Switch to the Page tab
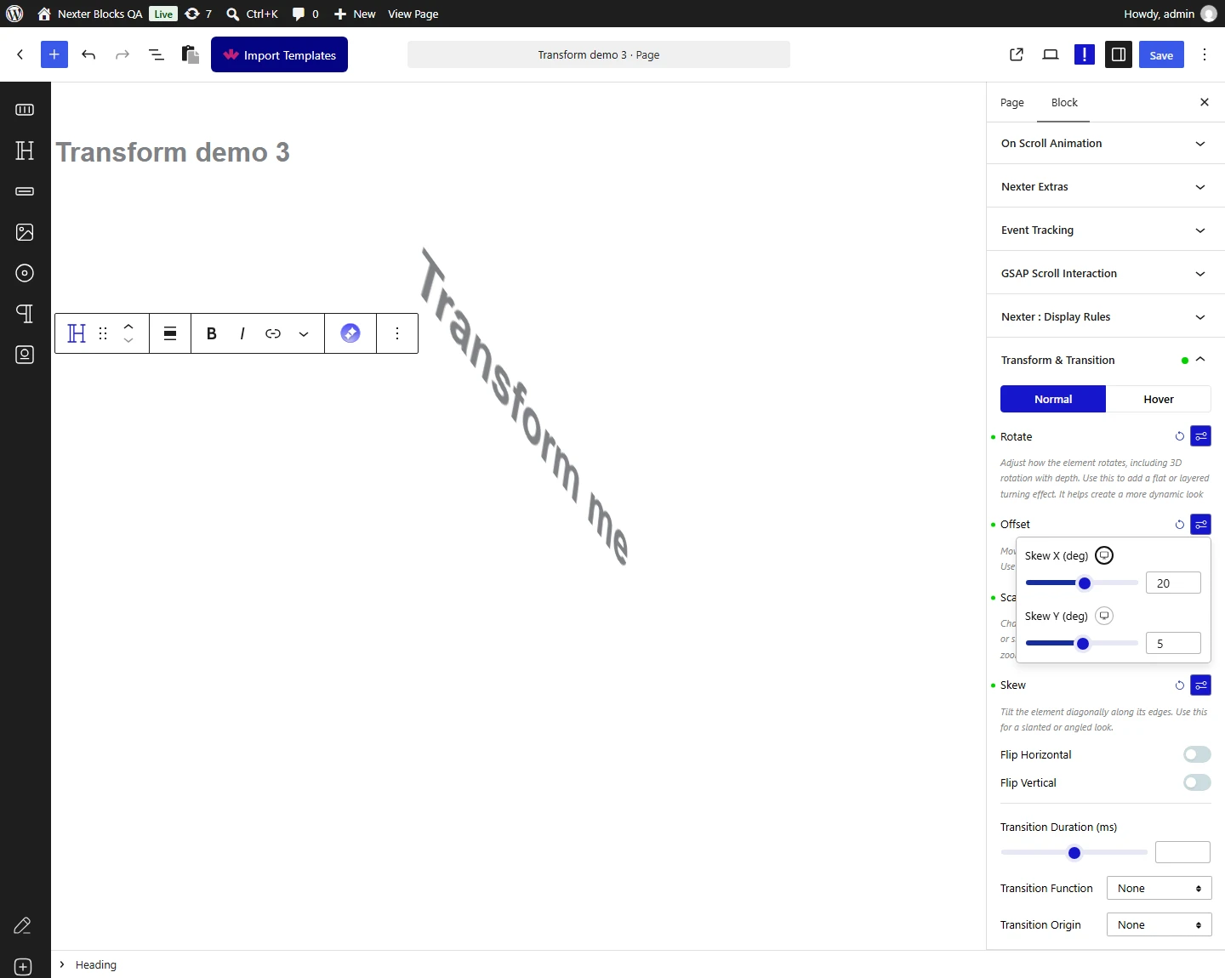 tap(1012, 102)
